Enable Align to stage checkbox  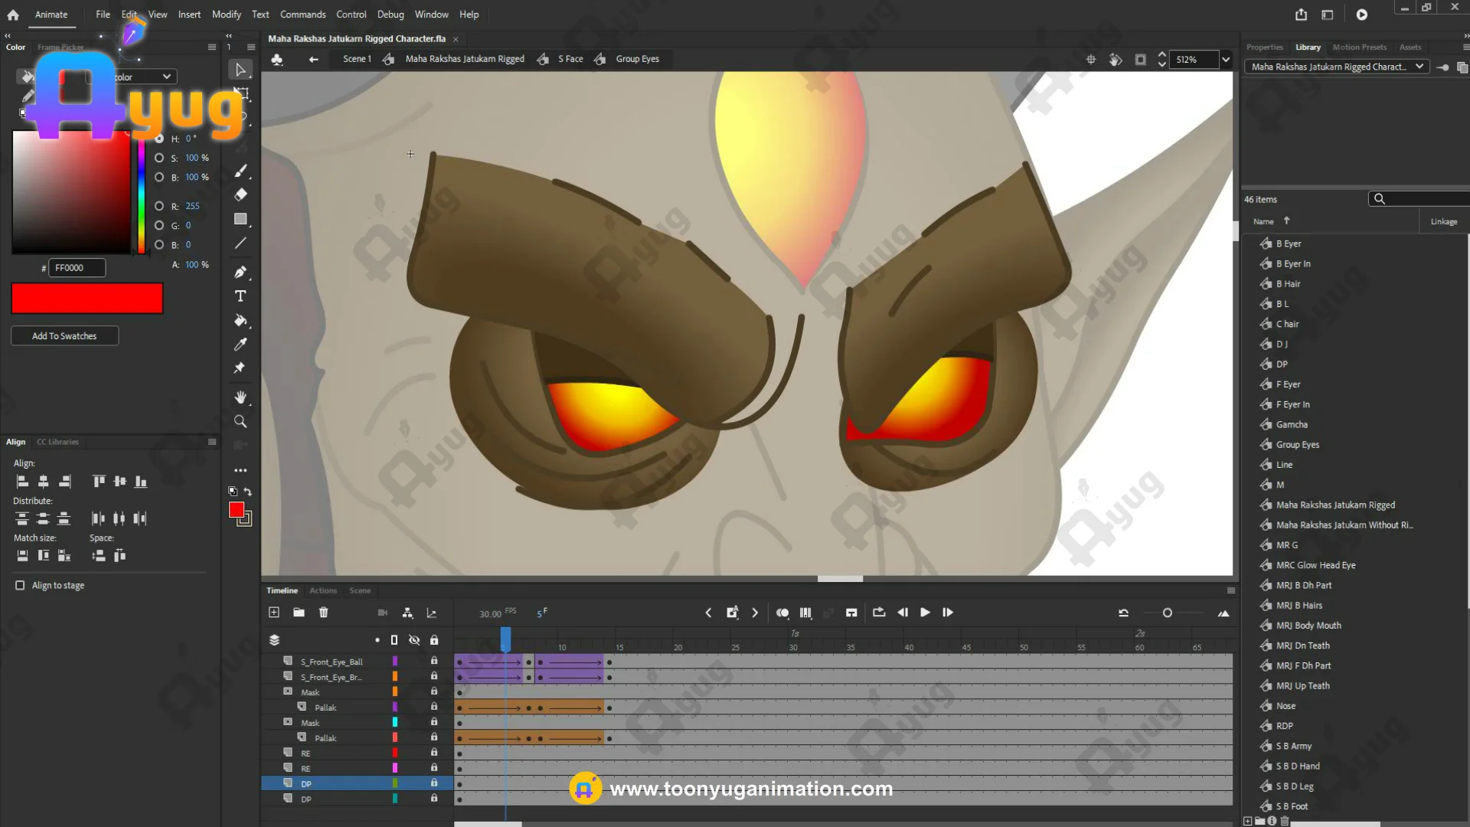(x=20, y=585)
